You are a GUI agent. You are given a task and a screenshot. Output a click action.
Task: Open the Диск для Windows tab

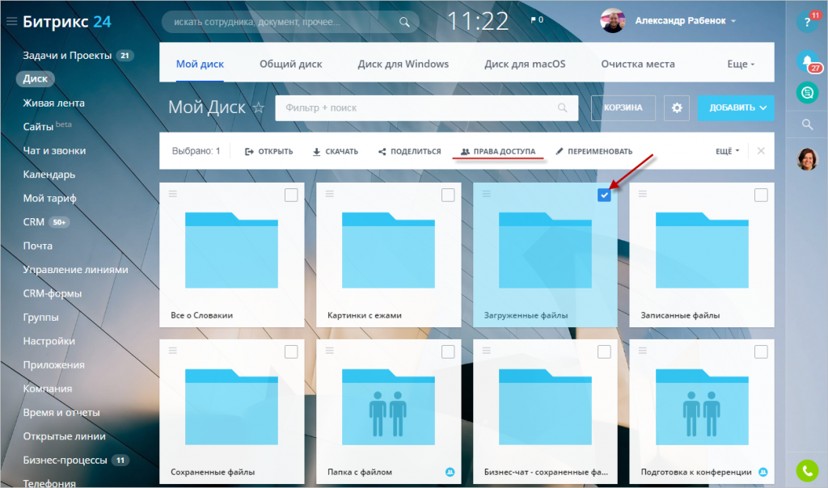(403, 65)
